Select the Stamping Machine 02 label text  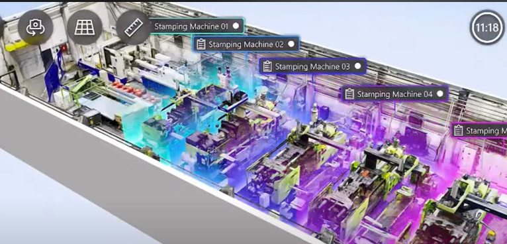(246, 44)
